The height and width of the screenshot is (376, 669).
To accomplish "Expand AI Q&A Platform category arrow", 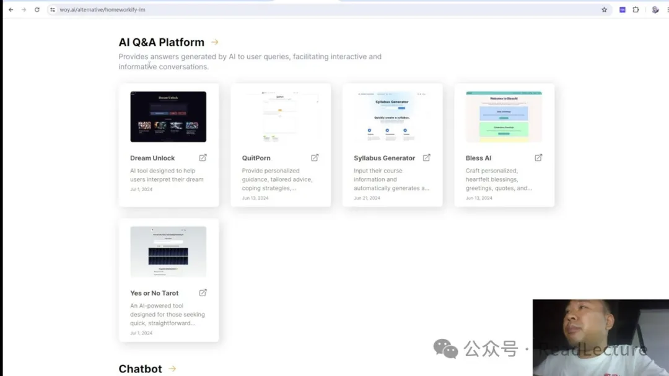I will (215, 42).
